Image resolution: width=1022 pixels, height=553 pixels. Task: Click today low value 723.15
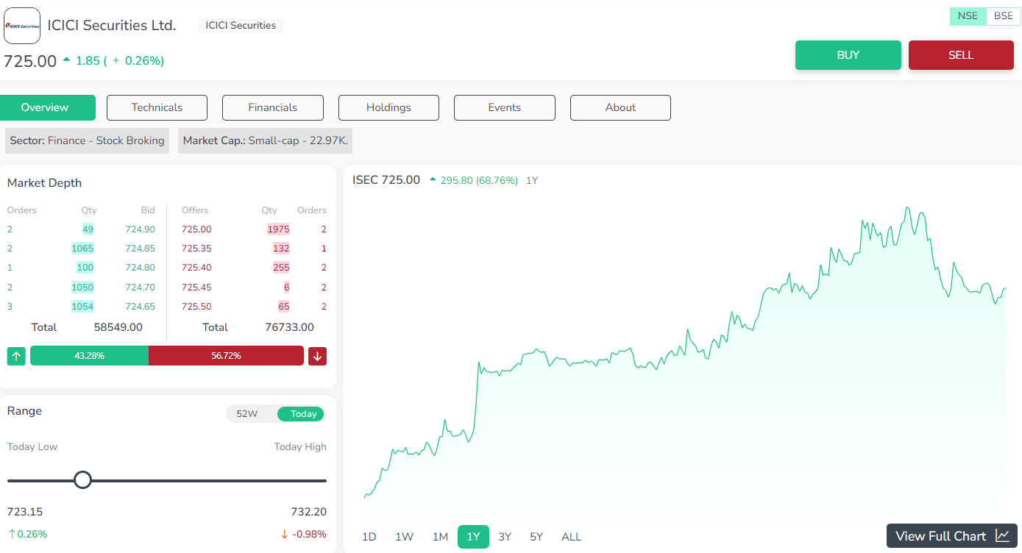pyautogui.click(x=25, y=512)
